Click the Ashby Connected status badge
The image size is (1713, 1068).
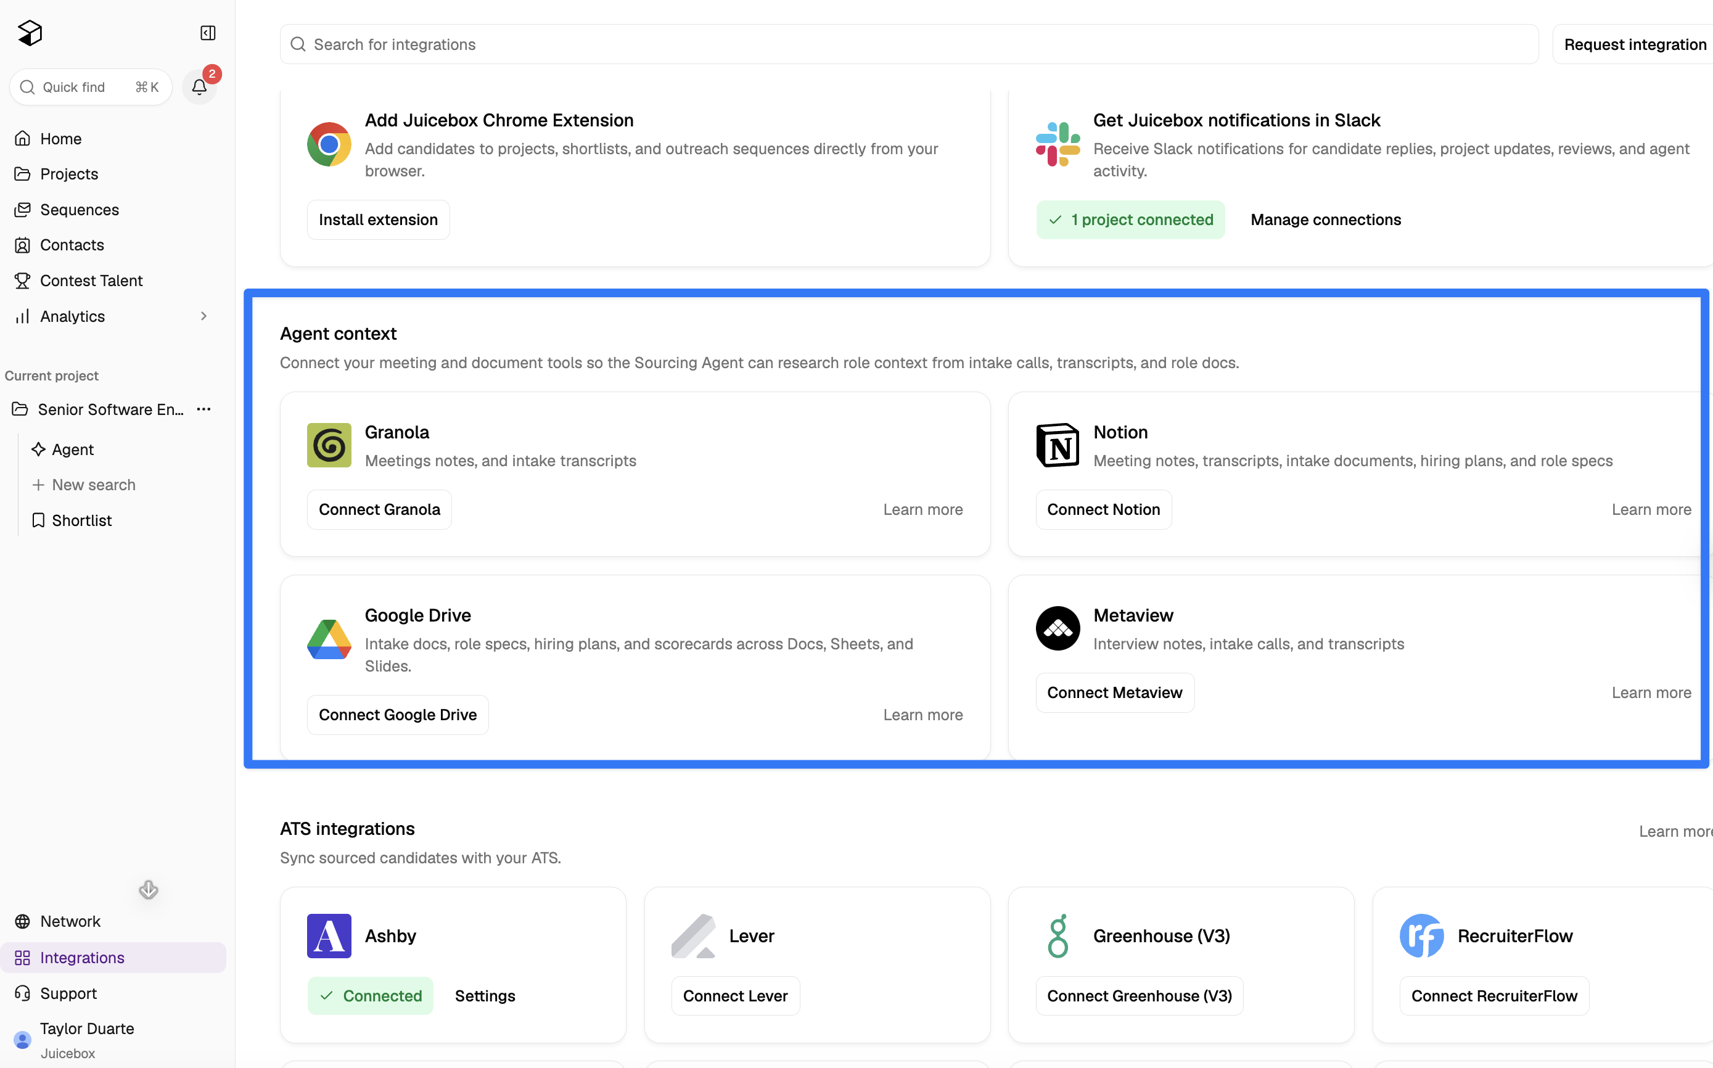coord(370,996)
